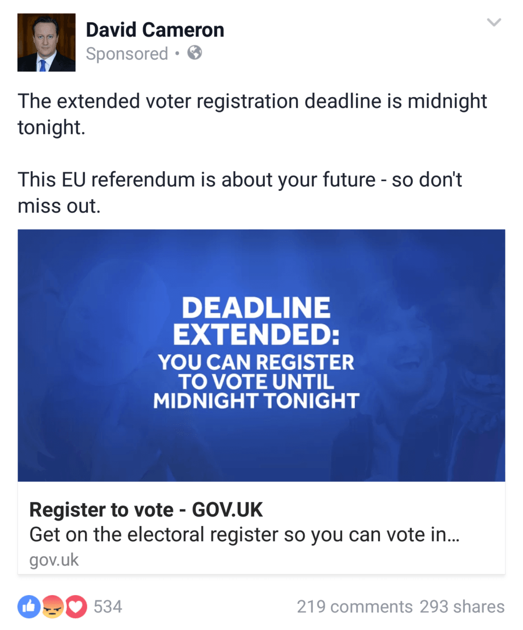Click the blue Like reaction icon
This screenshot has width=523, height=630.
[x=29, y=607]
